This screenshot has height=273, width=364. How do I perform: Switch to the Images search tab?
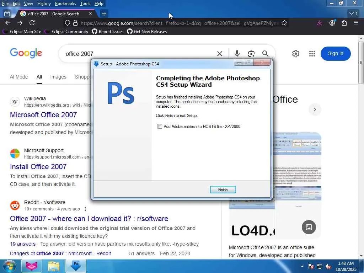pos(58,77)
